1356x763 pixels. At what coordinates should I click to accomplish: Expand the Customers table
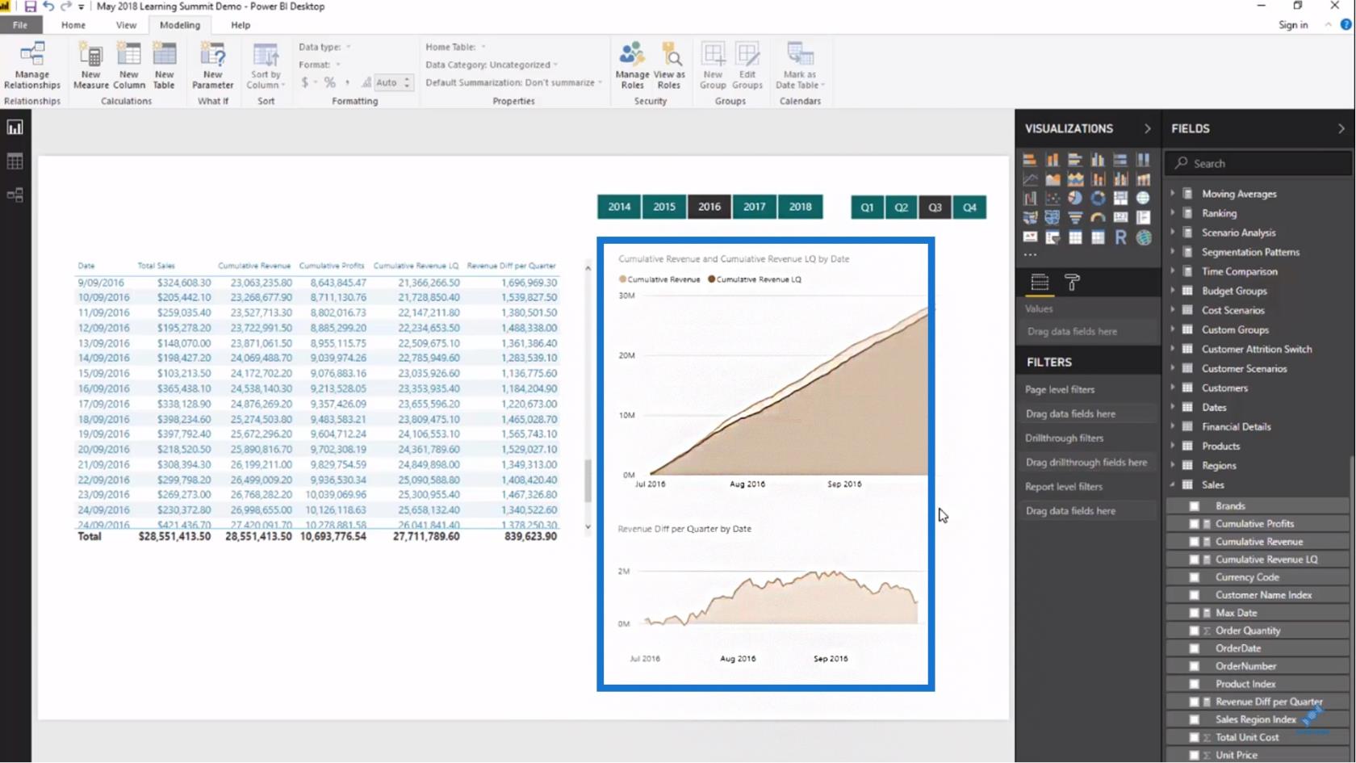pyautogui.click(x=1173, y=388)
